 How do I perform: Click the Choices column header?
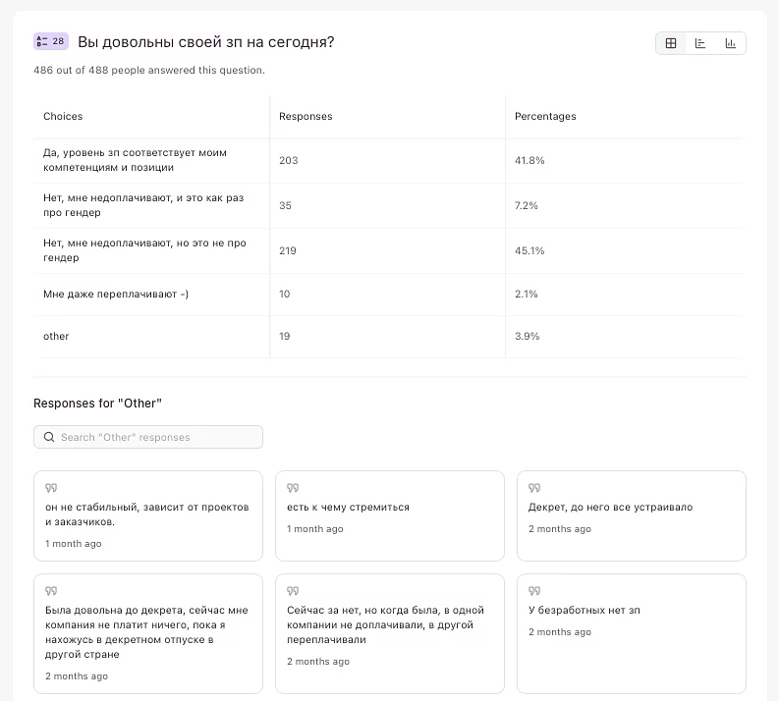[63, 116]
